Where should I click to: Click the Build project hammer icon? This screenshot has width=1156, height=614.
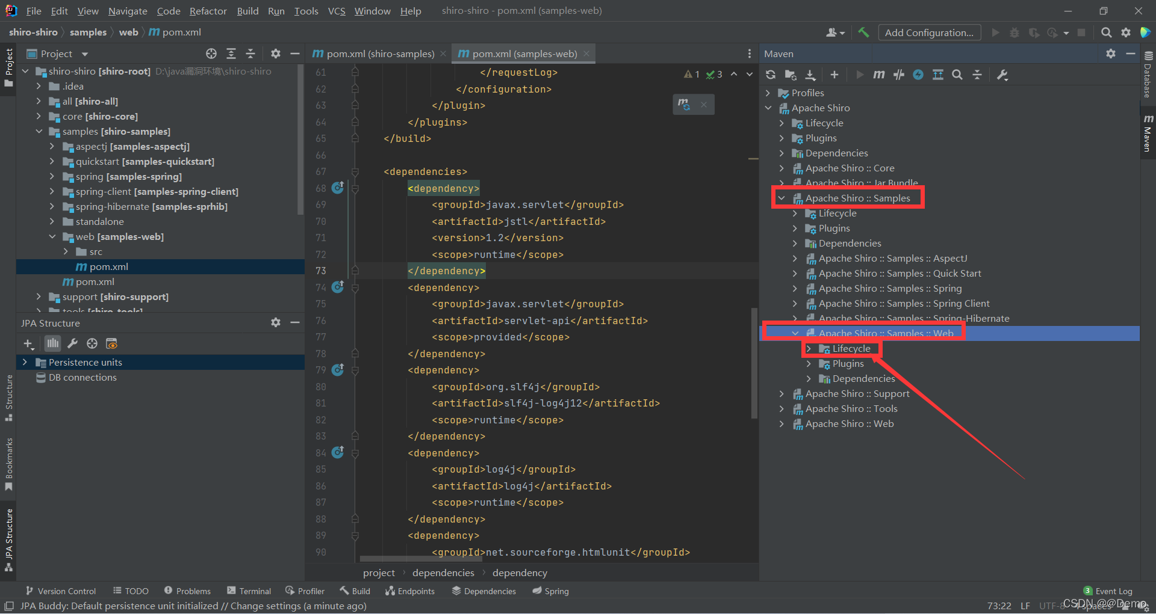pyautogui.click(x=863, y=32)
